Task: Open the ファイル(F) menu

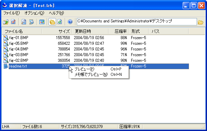Action: pyautogui.click(x=11, y=13)
